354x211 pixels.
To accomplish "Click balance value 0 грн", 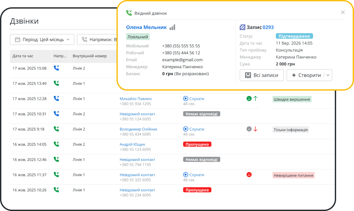I will point(167,74).
